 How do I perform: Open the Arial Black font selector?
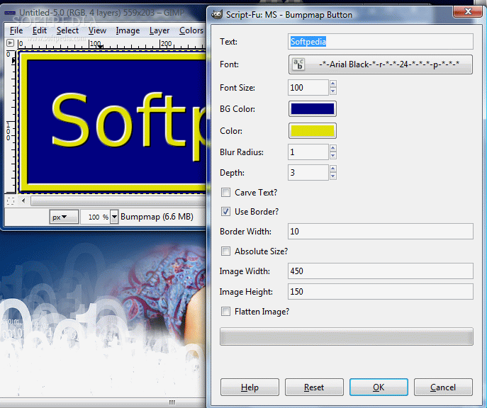click(x=381, y=64)
